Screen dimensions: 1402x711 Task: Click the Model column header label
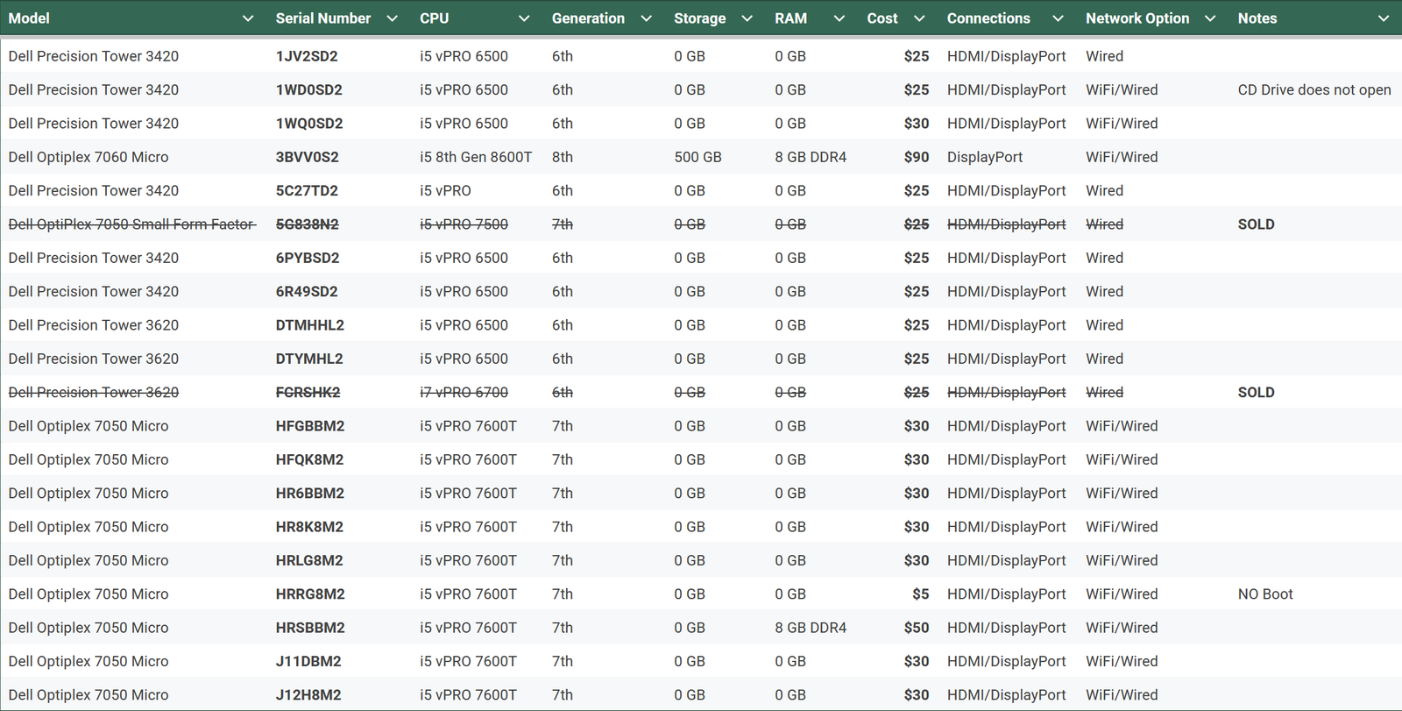(x=29, y=18)
